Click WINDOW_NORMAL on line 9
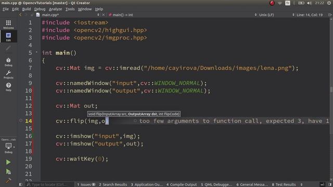 [177, 83]
